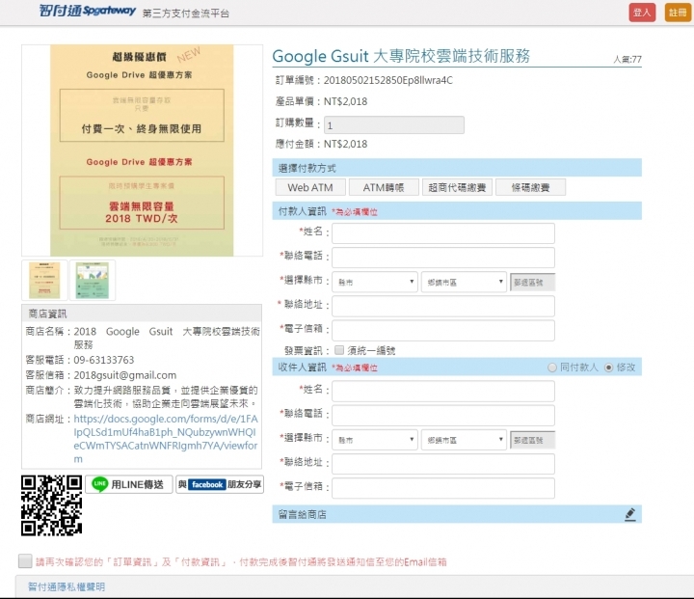Click the payer 聯絡地址 address field

click(x=443, y=306)
